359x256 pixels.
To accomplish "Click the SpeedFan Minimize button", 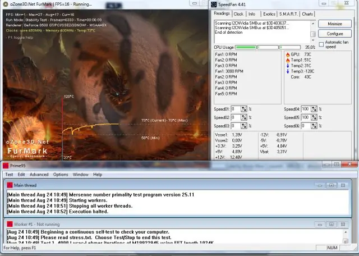I will pos(335,24).
